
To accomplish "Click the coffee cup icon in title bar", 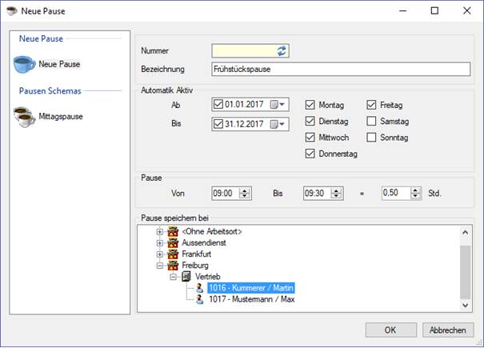I will point(12,11).
